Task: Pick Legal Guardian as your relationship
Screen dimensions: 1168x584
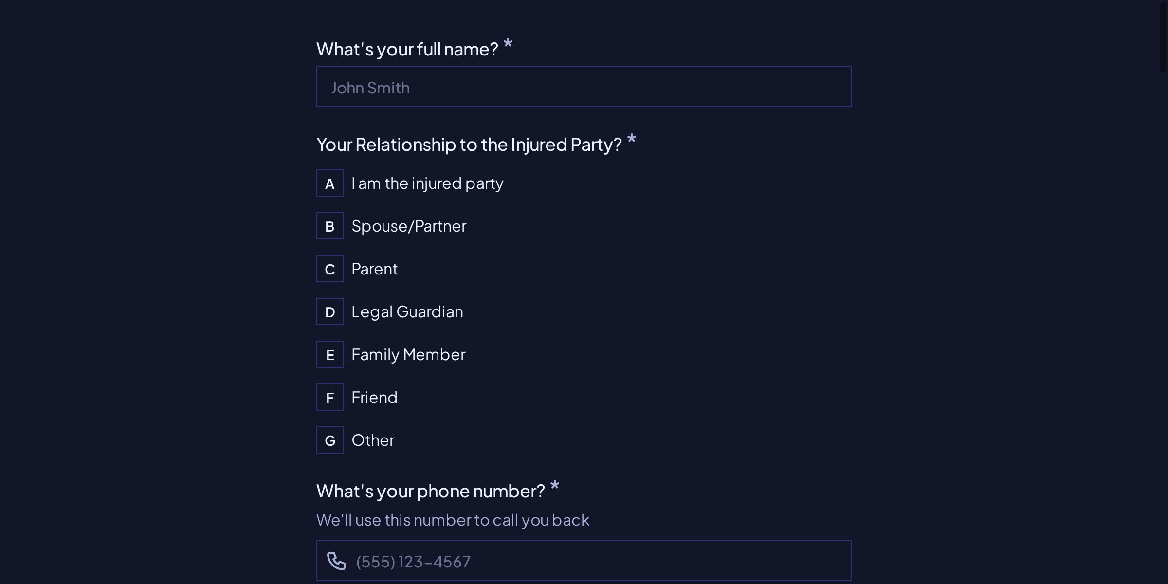Action: [407, 311]
